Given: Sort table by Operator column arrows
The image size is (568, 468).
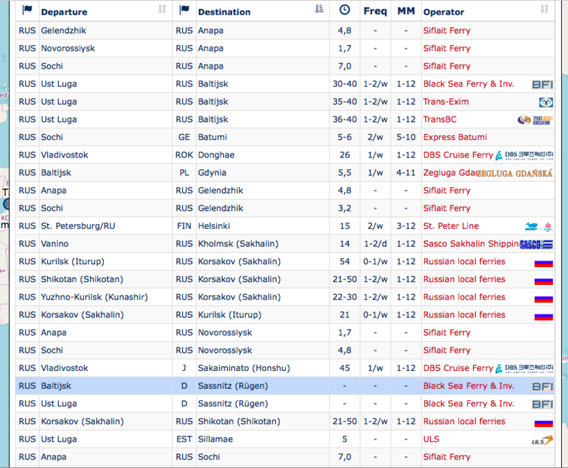Looking at the screenshot, I should point(544,9).
